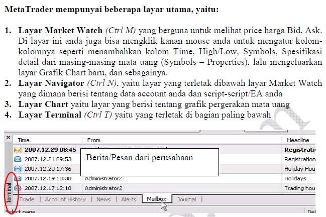Select the message dated 2007.12.19 10:38

[x=48, y=178]
